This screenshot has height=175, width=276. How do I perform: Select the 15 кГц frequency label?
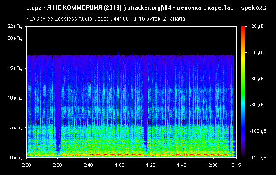[x=15, y=68]
